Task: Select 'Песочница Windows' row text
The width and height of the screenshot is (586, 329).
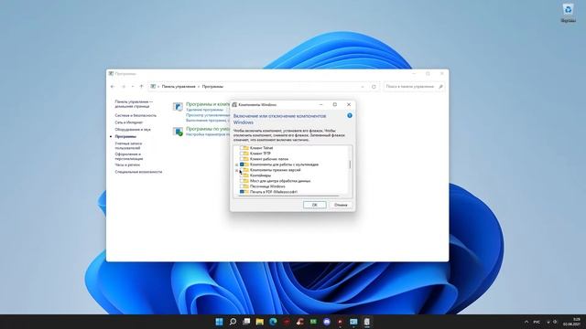Action: 267,186
